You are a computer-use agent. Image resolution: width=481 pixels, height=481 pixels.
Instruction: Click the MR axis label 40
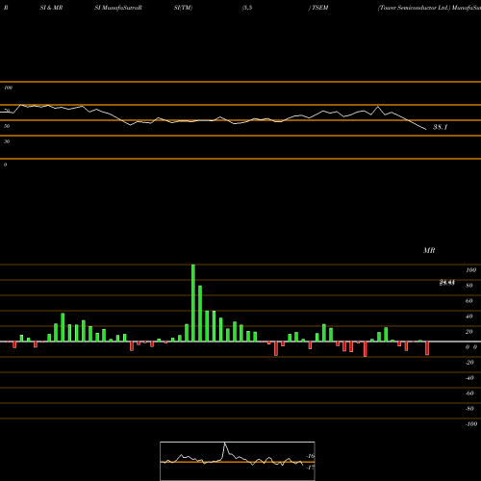[x=469, y=316]
